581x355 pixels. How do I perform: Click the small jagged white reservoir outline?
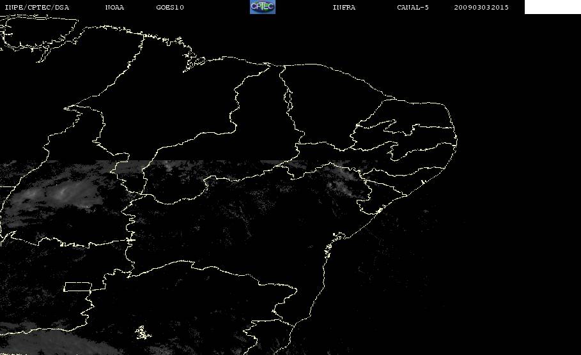pyautogui.click(x=143, y=333)
